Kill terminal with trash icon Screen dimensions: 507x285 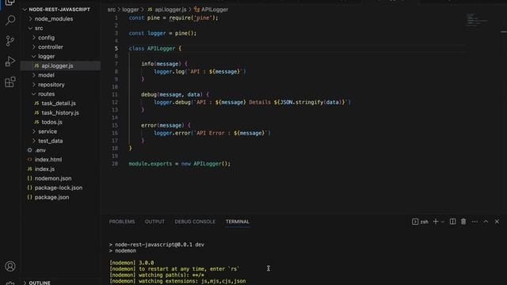[x=463, y=222]
